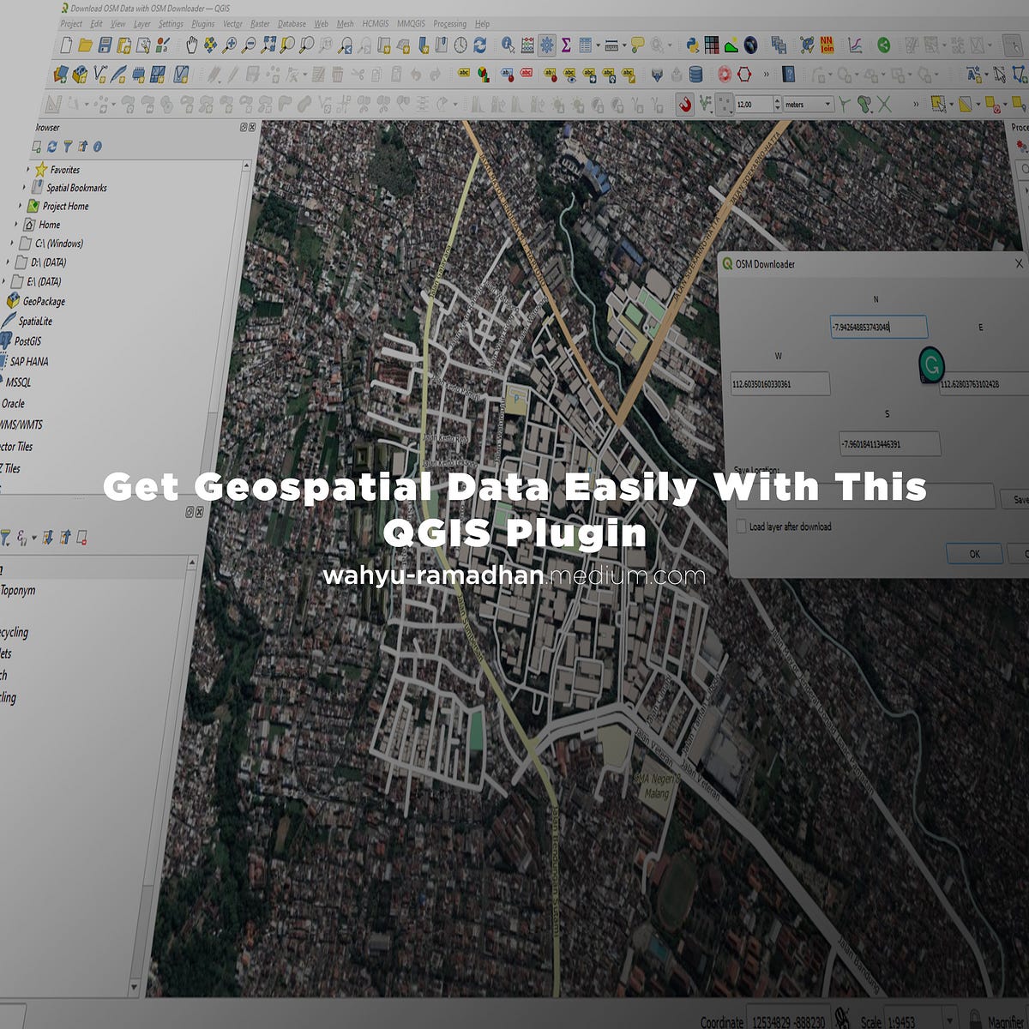Image resolution: width=1029 pixels, height=1029 pixels.
Task: Expand the Project Home entry
Action: 21,206
